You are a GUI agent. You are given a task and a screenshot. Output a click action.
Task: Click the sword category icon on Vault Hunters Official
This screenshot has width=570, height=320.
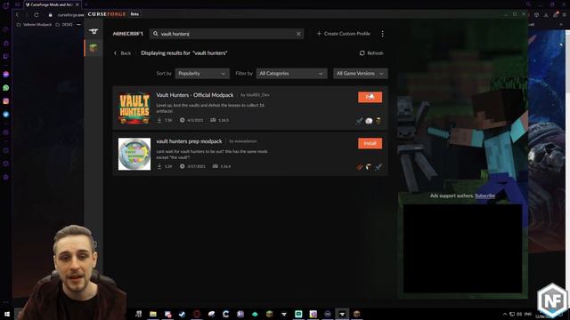point(360,121)
